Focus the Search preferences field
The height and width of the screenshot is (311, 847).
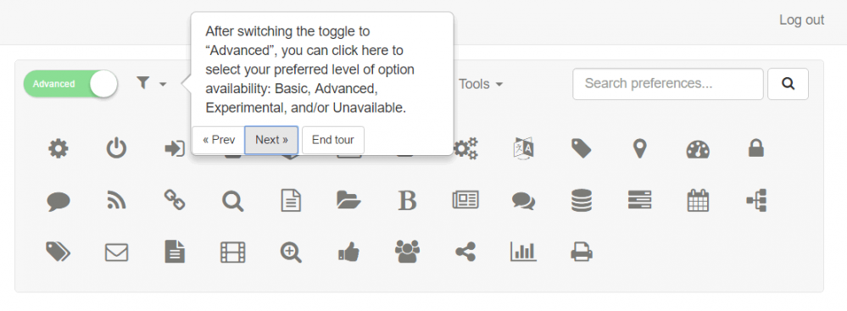(x=667, y=84)
